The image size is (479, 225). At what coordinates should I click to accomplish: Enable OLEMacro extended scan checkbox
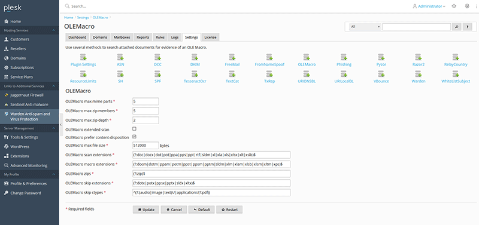point(134,129)
